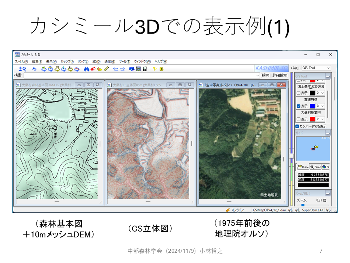The width and height of the screenshot is (350, 263).
Task: Expand the 検索 search box dropdown arrow
Action: 258,76
